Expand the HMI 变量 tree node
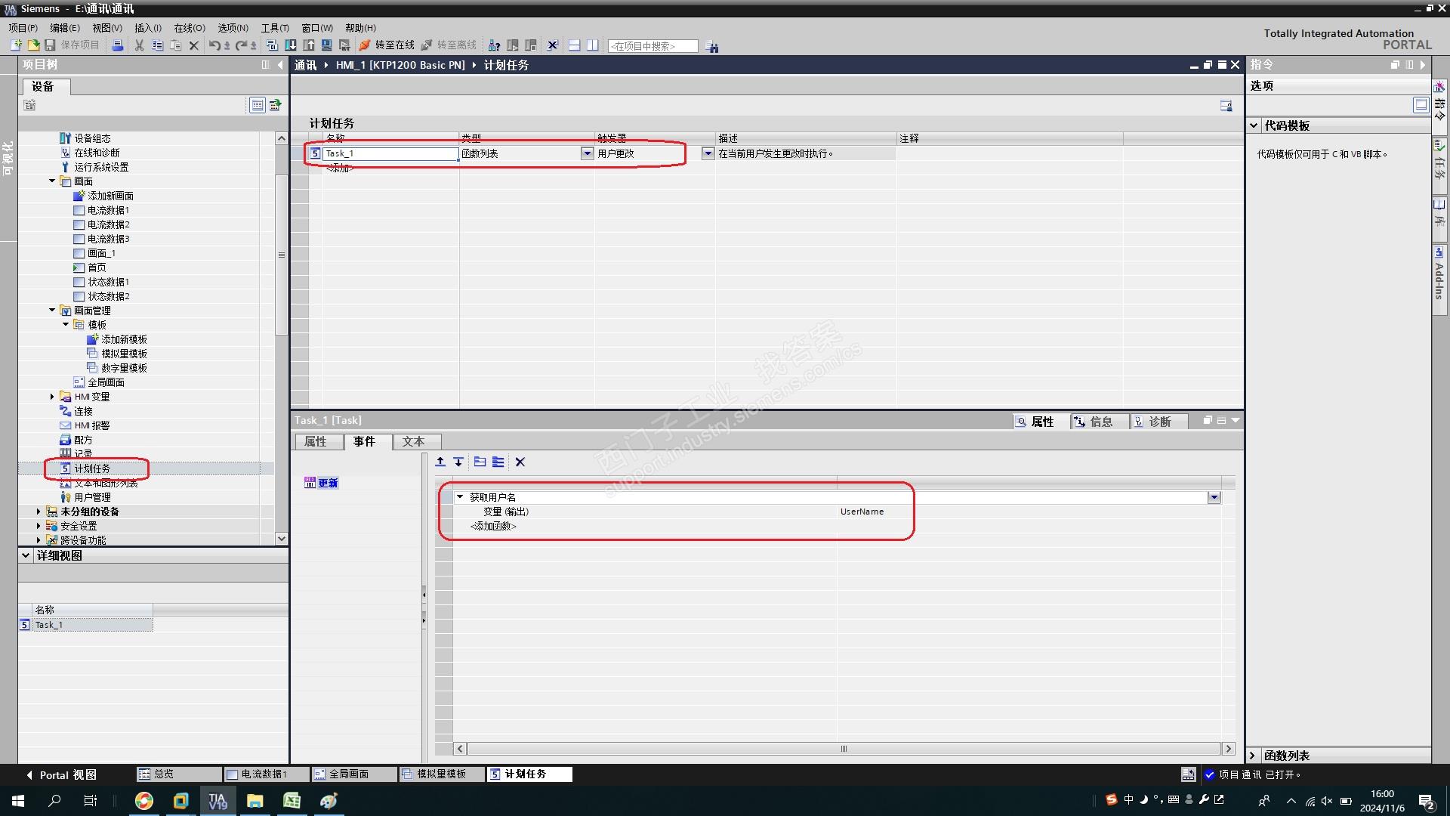The image size is (1450, 816). point(52,397)
